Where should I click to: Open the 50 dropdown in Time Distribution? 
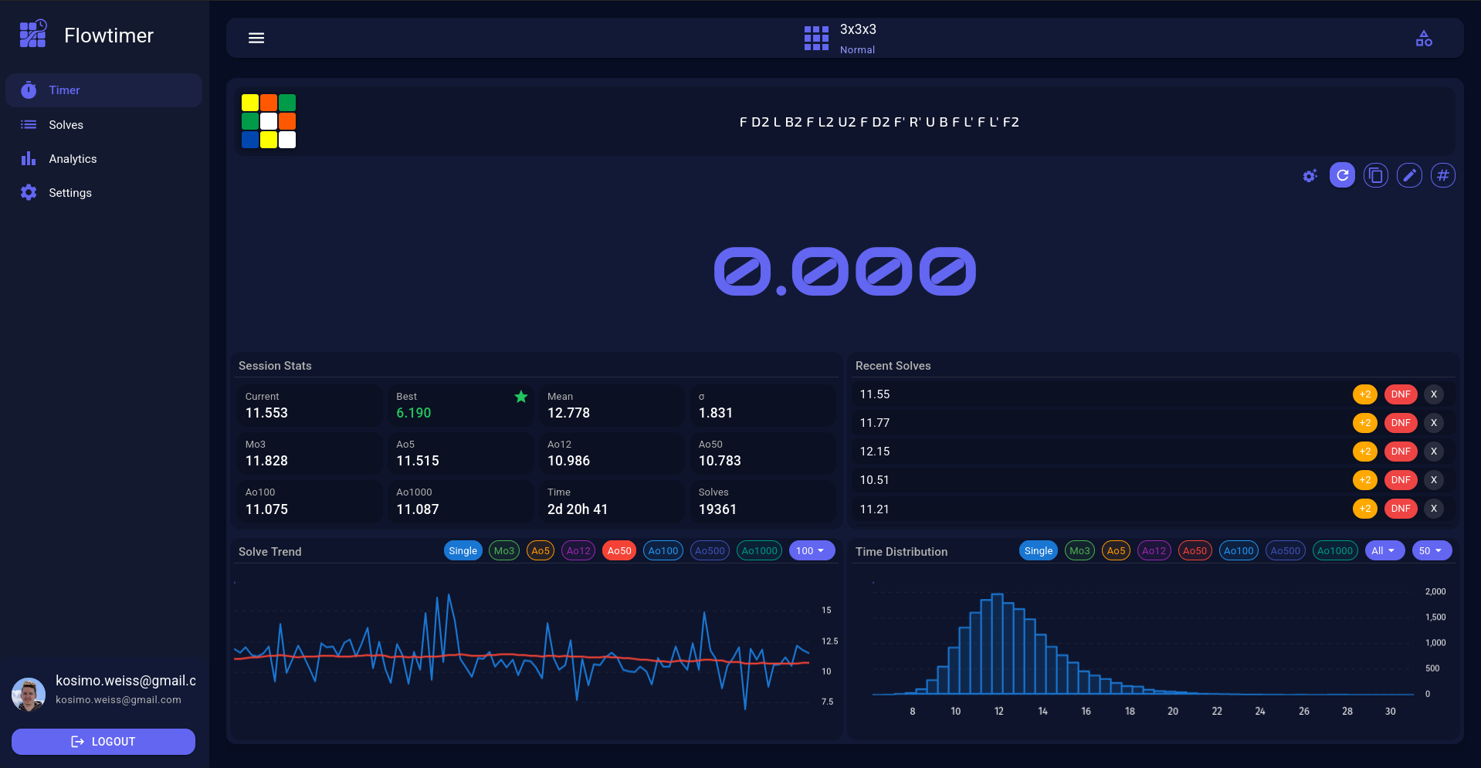1431,550
